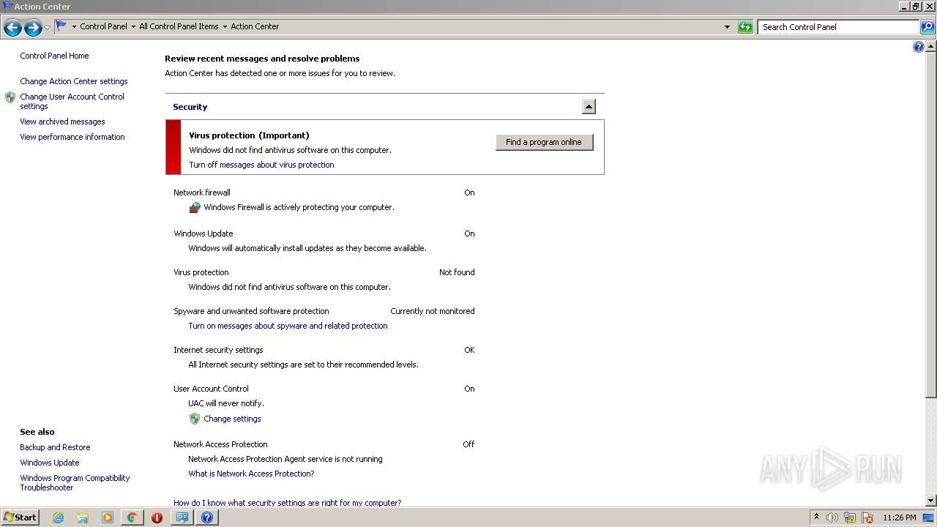Click into the Search Control Panel field

(x=839, y=27)
